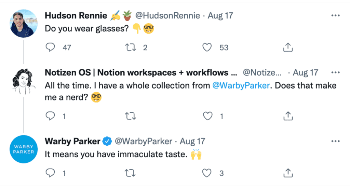The image size is (350, 188).
Task: Open the @WarbyParker mention link
Action: click(241, 85)
